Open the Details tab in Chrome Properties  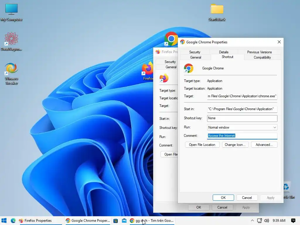pyautogui.click(x=224, y=52)
